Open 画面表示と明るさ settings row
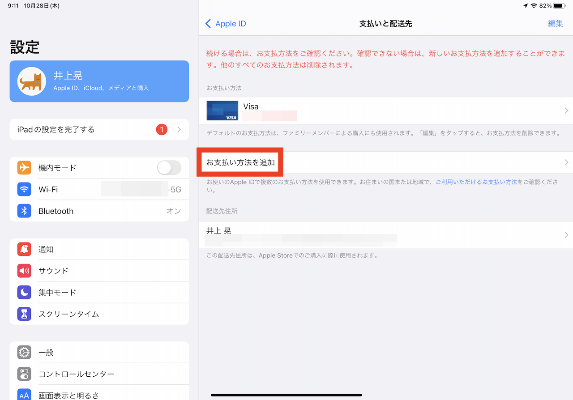Image resolution: width=573 pixels, height=400 pixels. tap(99, 392)
